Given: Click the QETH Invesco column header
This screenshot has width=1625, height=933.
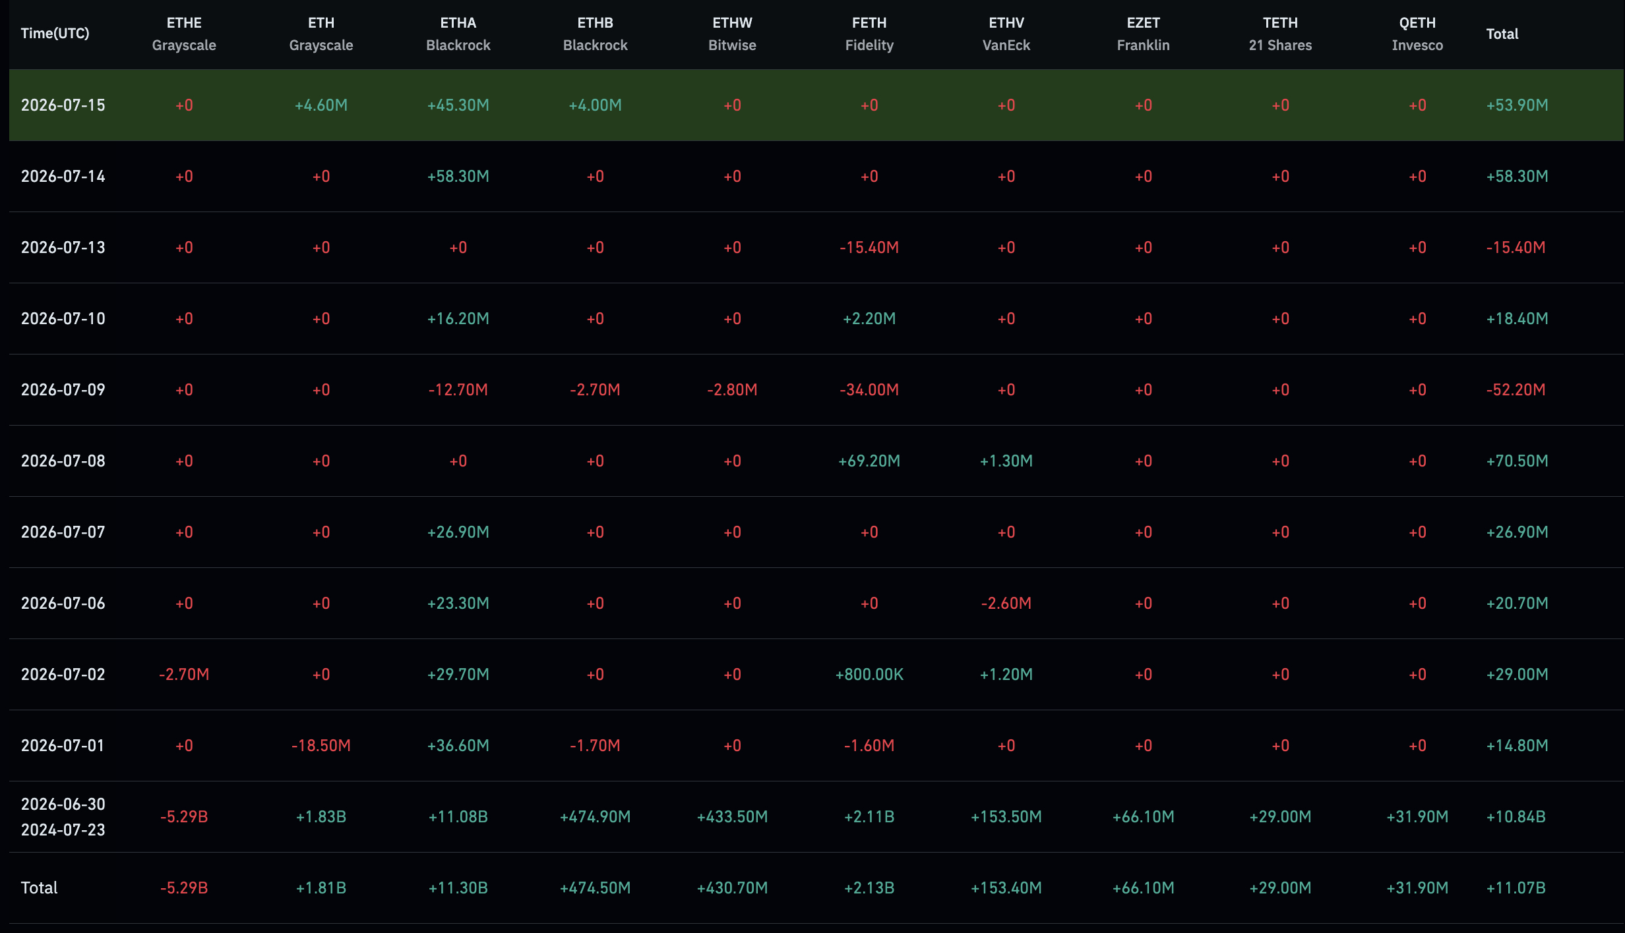Looking at the screenshot, I should point(1418,34).
